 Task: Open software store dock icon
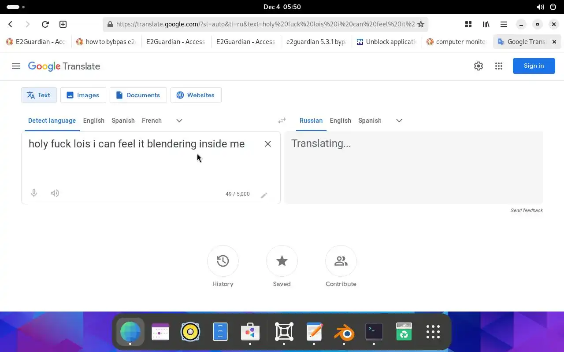click(x=250, y=332)
